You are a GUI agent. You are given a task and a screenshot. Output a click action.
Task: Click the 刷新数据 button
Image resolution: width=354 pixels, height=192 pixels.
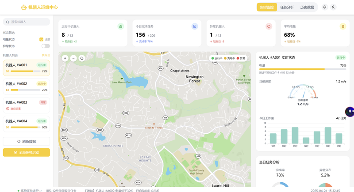(27, 142)
